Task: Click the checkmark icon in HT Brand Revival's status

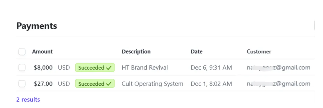Action: point(109,68)
